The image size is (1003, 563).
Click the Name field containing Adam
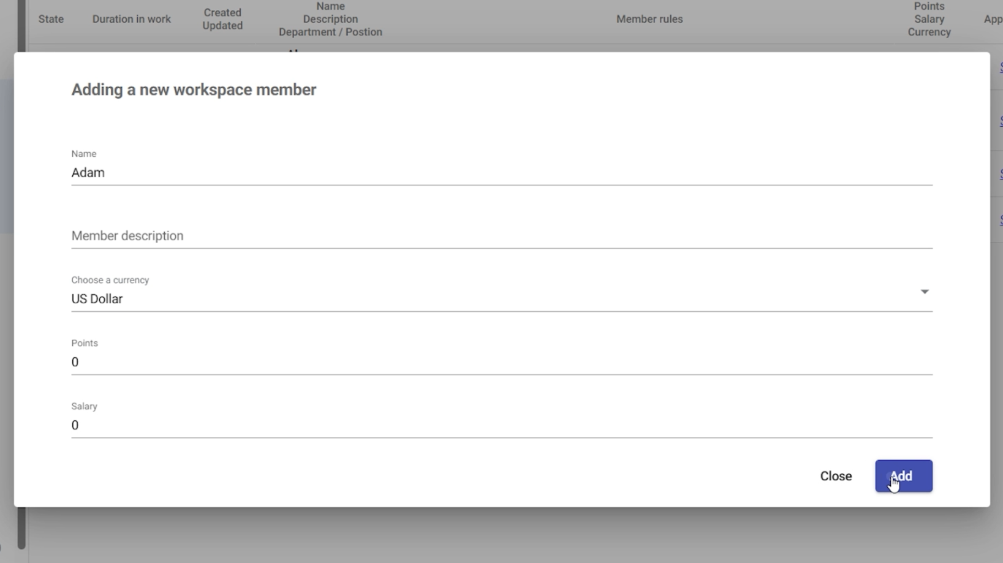[501, 173]
